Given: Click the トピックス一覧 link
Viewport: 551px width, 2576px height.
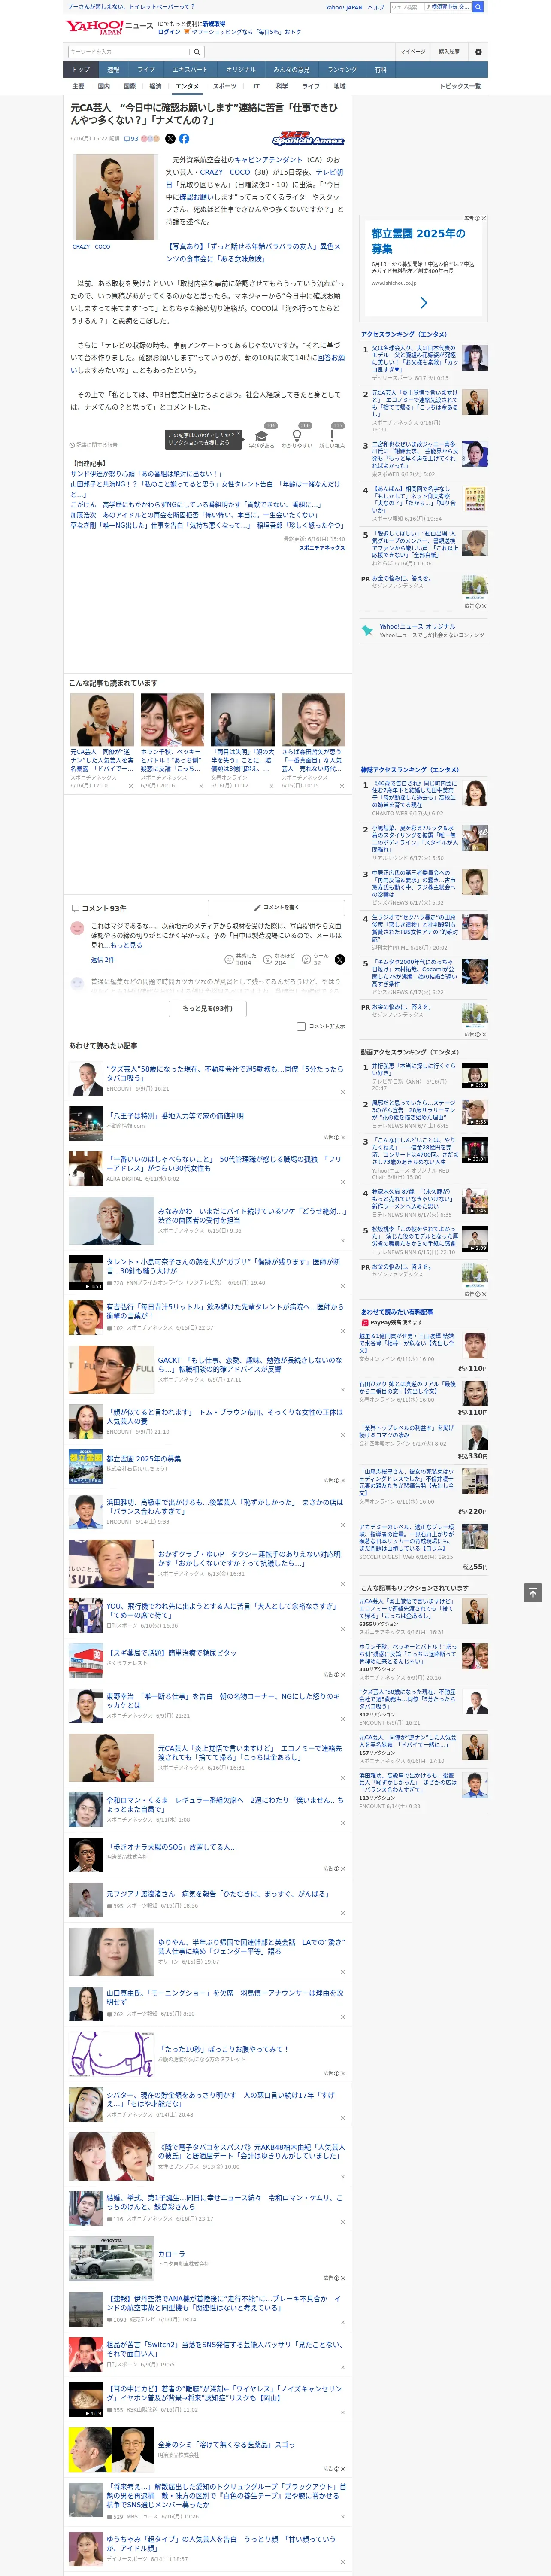Looking at the screenshot, I should point(460,86).
